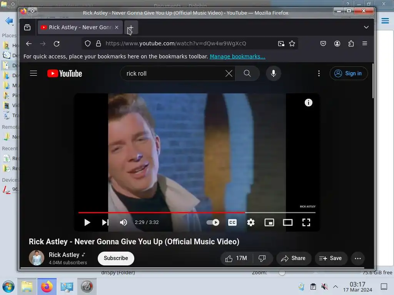Adjust Dolphin zoom slider
The height and width of the screenshot is (295, 394).
pyautogui.click(x=282, y=273)
